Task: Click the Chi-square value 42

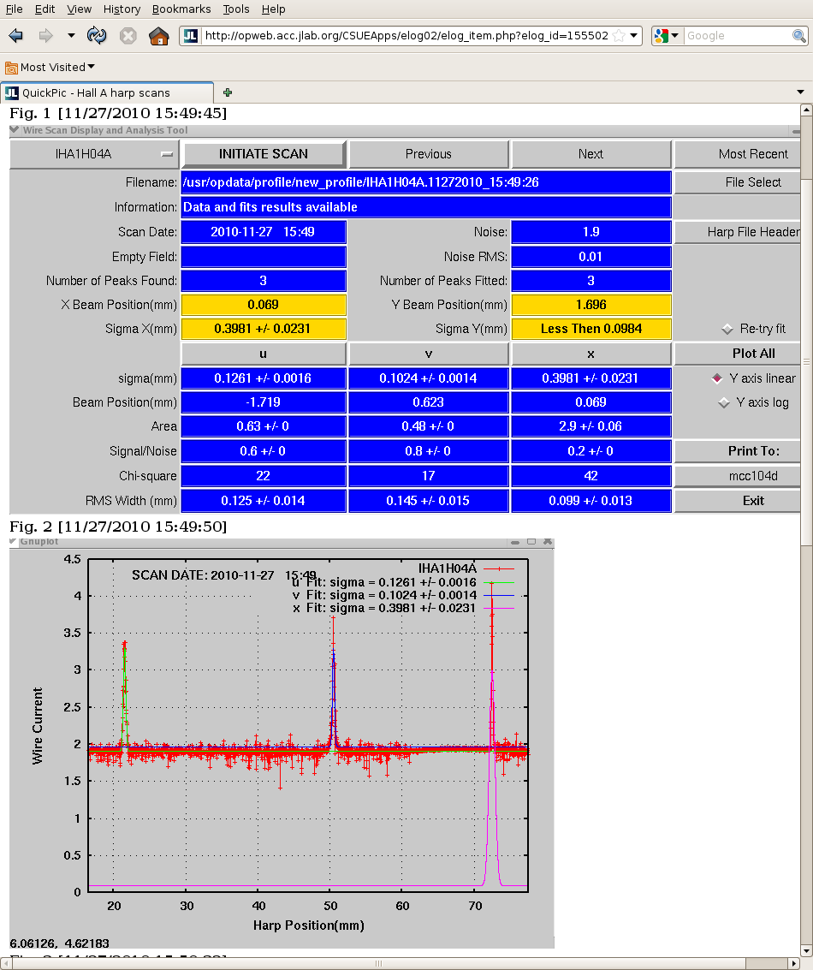Action: [591, 476]
